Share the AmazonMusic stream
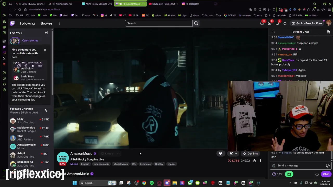This screenshot has width=333, height=187. click(x=254, y=161)
